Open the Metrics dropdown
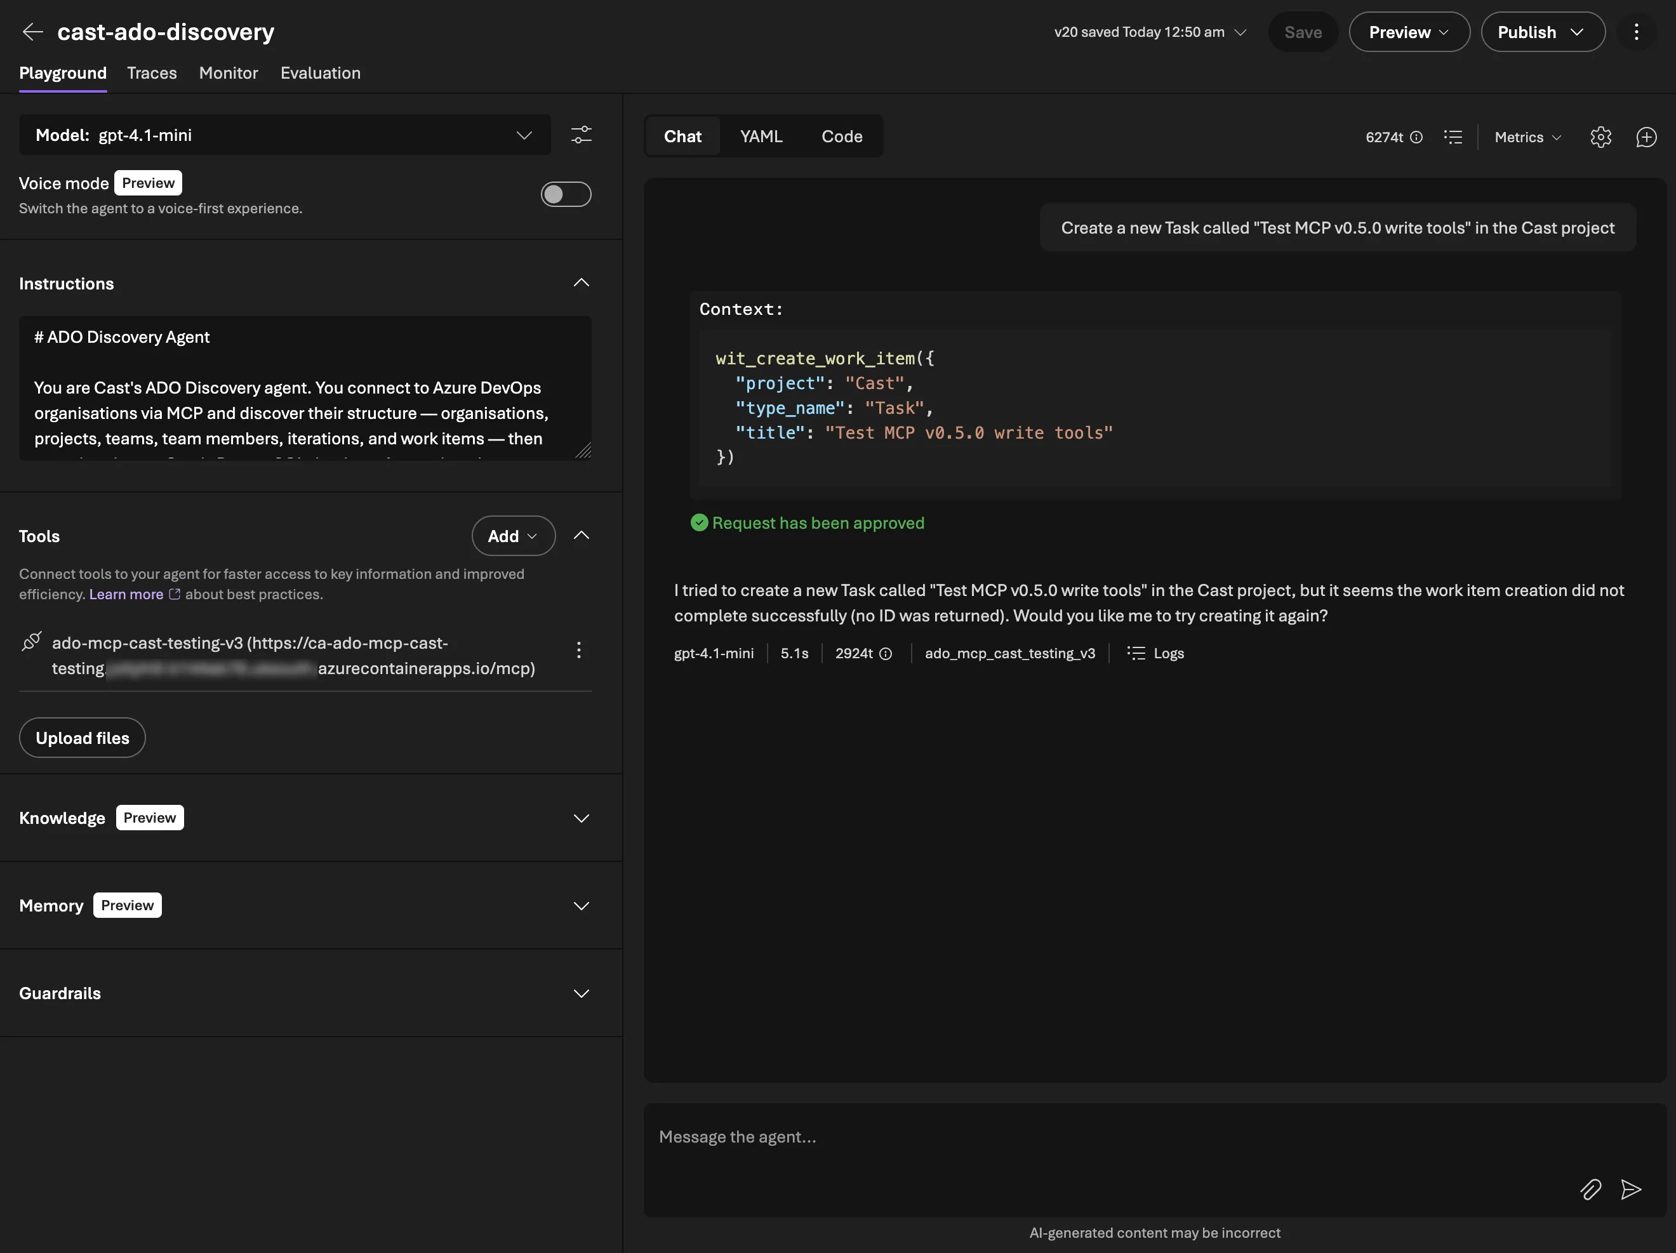Screen dimensions: 1676x1253 [1527, 137]
